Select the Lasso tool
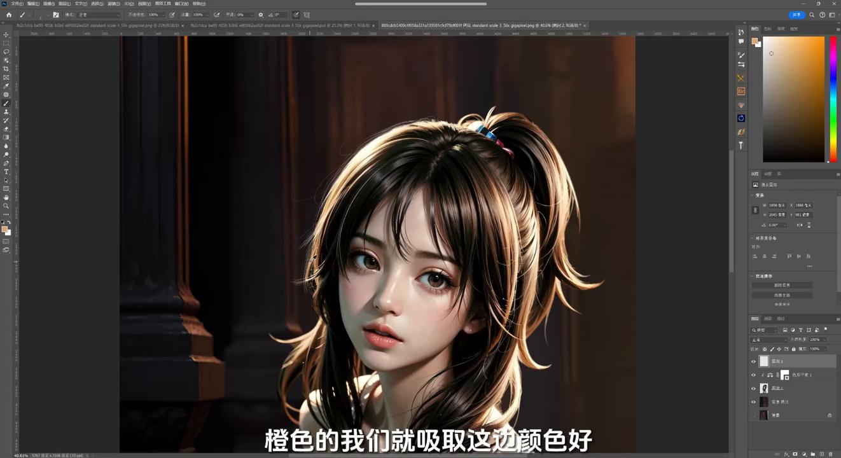 tap(6, 52)
